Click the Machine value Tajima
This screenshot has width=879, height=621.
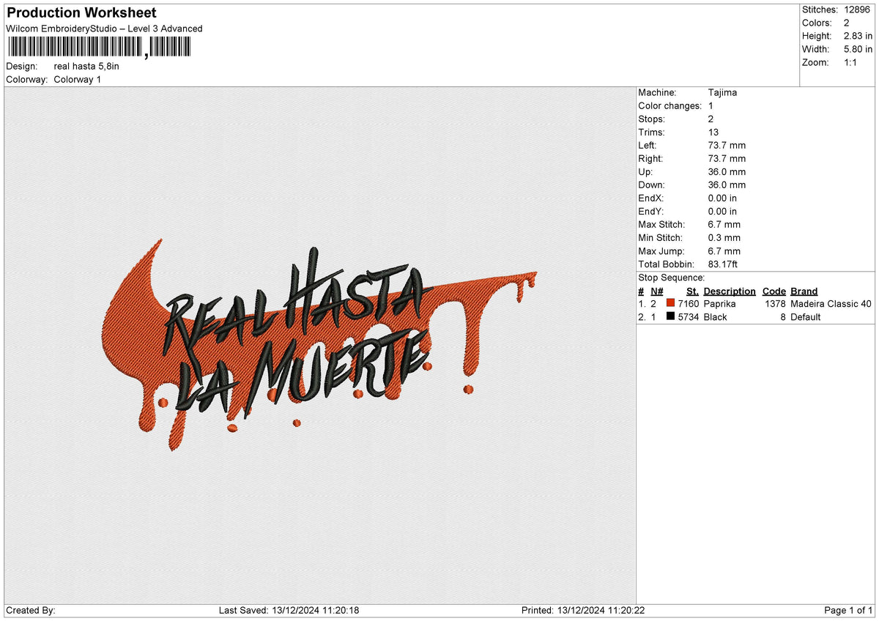723,92
